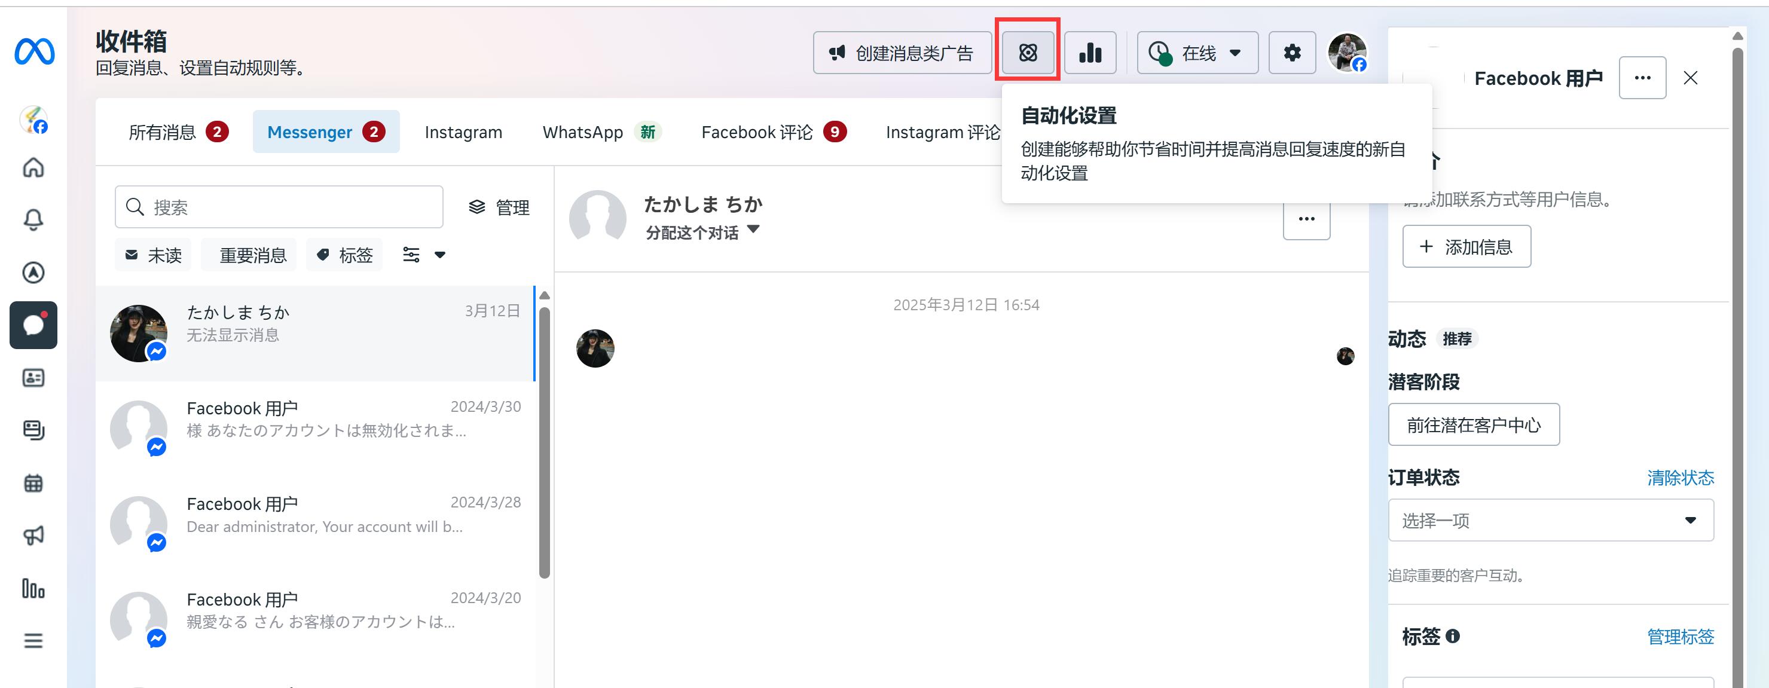
Task: Open the Facebook 用户 conversation from 2024/3/20
Action: pyautogui.click(x=314, y=620)
